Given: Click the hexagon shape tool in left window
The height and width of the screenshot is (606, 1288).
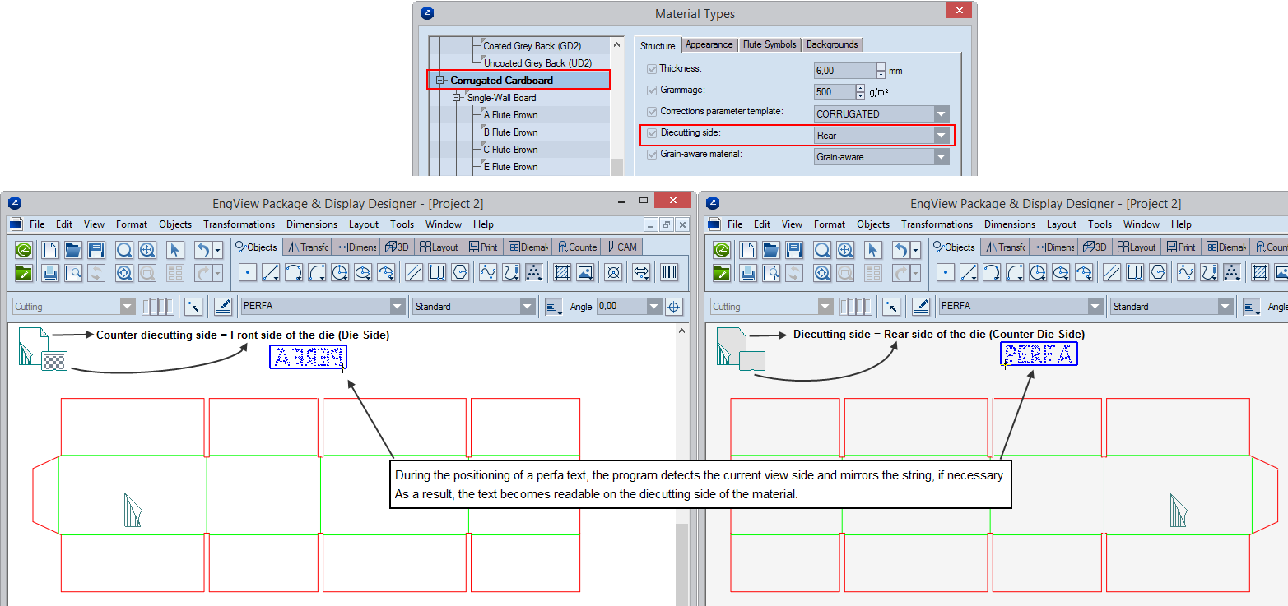Looking at the screenshot, I should pos(459,272).
